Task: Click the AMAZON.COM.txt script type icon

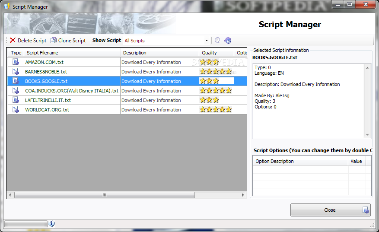Action: point(16,62)
